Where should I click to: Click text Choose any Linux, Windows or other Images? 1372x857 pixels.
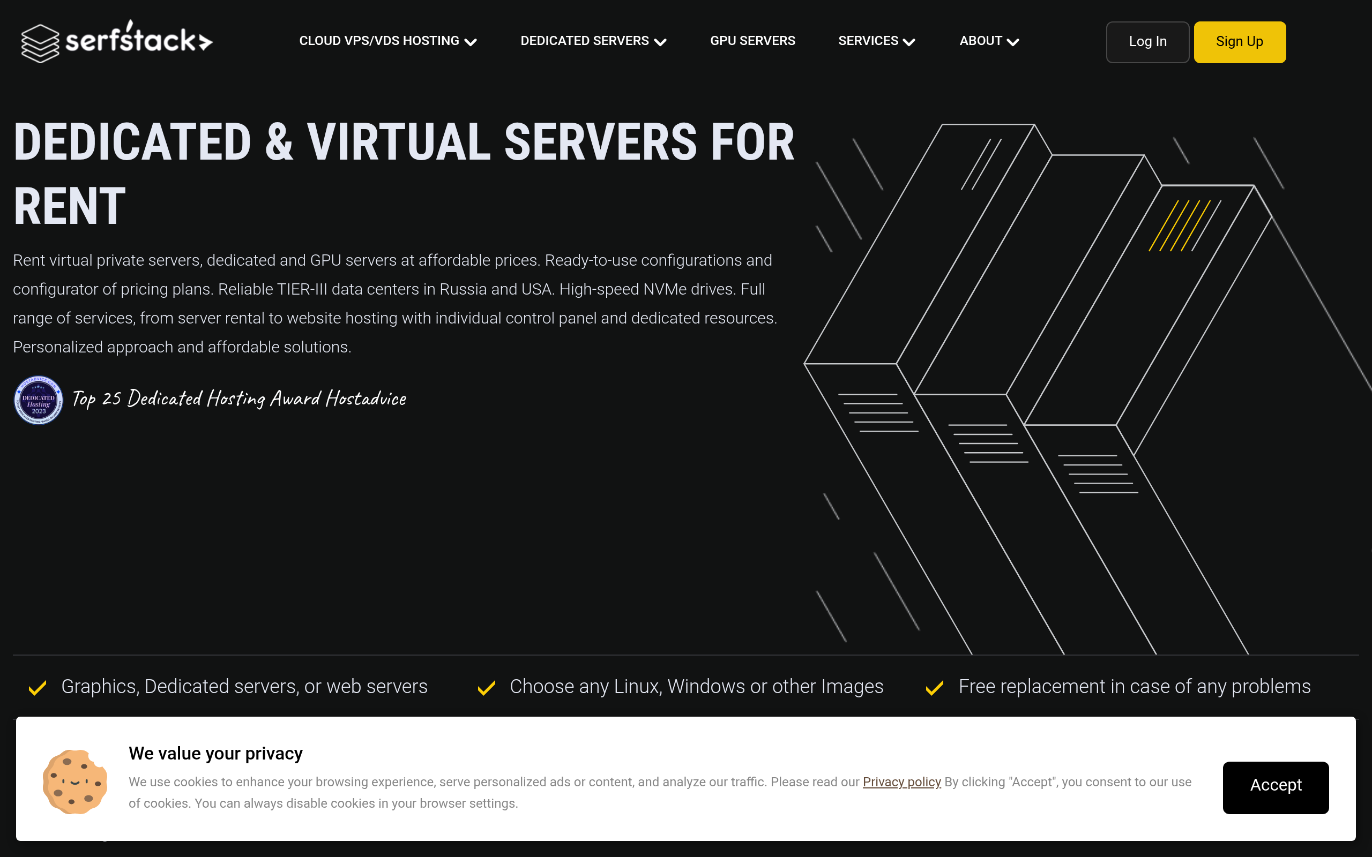[696, 686]
